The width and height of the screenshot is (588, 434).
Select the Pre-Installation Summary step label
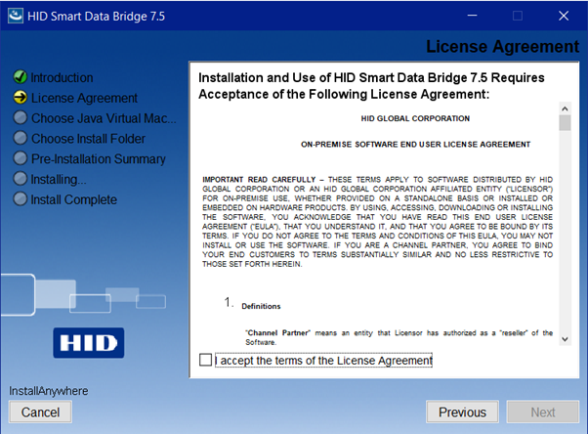click(x=99, y=158)
